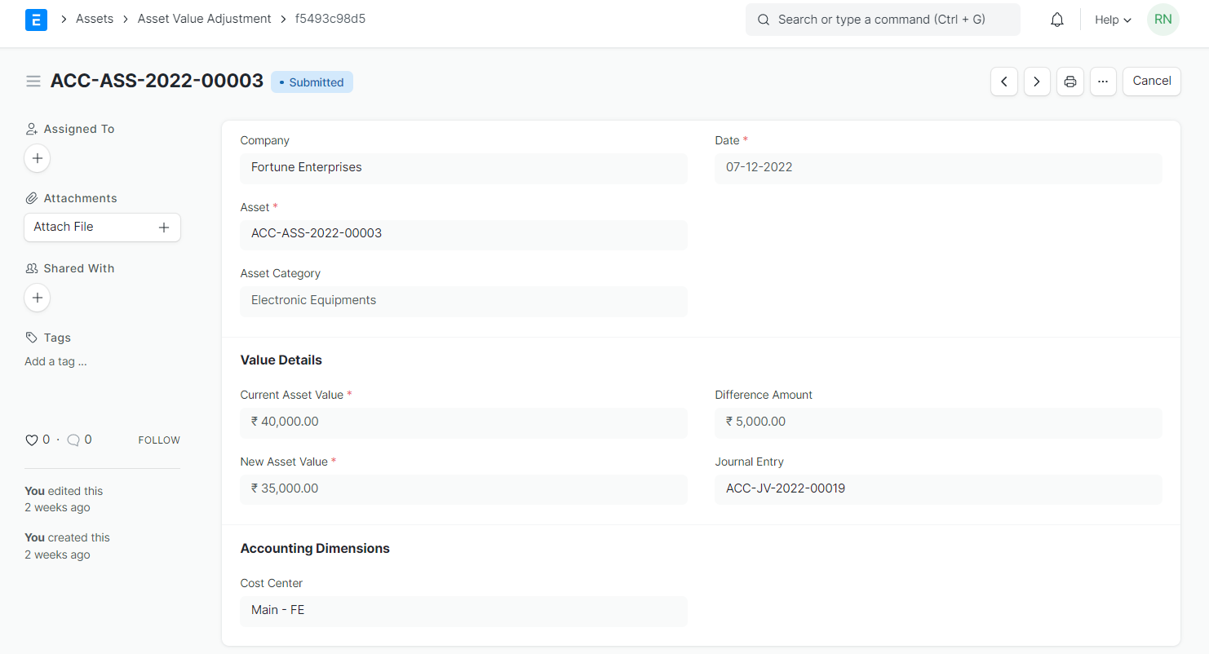Click the print icon button

pyautogui.click(x=1069, y=82)
